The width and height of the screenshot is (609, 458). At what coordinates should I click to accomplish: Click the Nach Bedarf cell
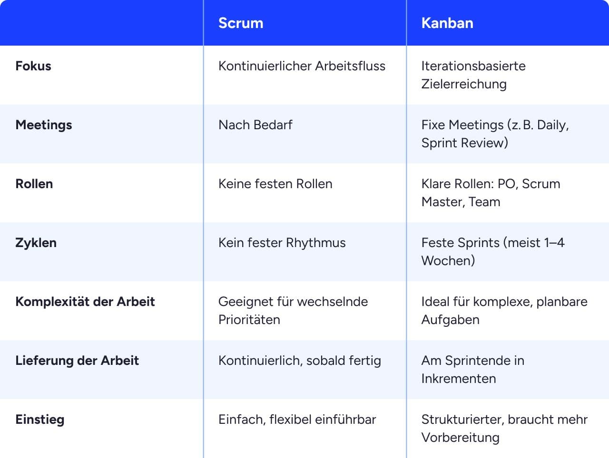[x=255, y=125]
